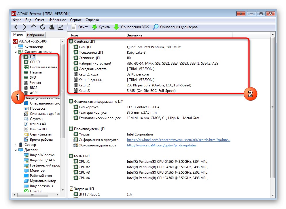Switch to the Избранное tab
The width and height of the screenshot is (286, 209).
[x=36, y=34]
